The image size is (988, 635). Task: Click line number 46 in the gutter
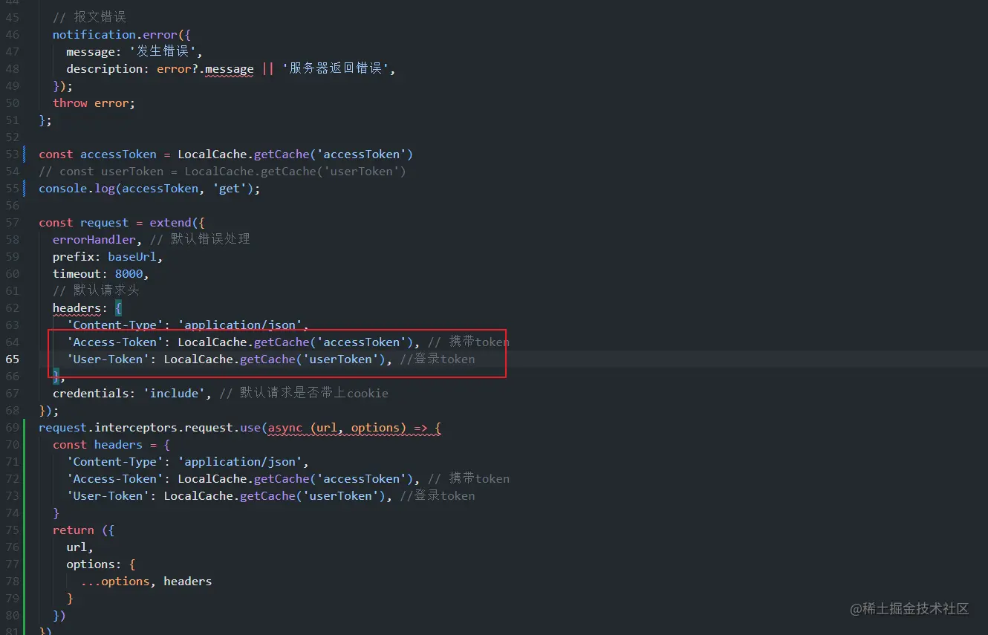click(x=12, y=34)
